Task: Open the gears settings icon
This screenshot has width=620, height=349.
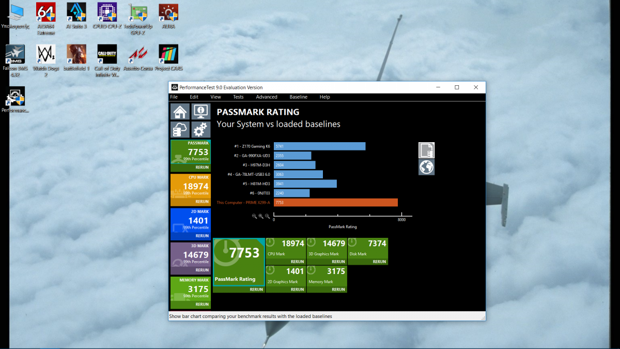Action: tap(200, 130)
